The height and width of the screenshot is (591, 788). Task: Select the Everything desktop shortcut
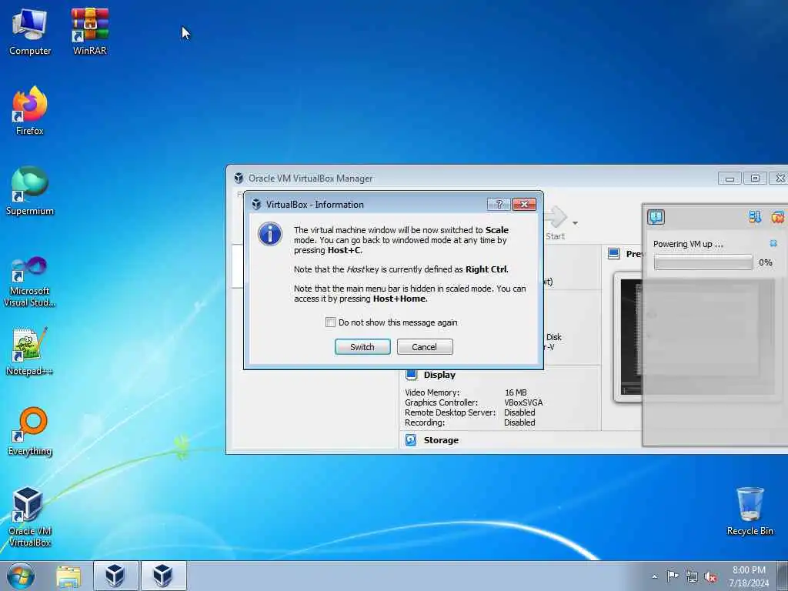coord(30,431)
